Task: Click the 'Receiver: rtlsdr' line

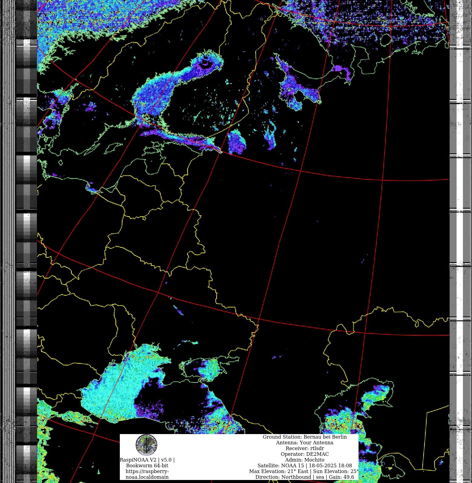Action: [305, 448]
